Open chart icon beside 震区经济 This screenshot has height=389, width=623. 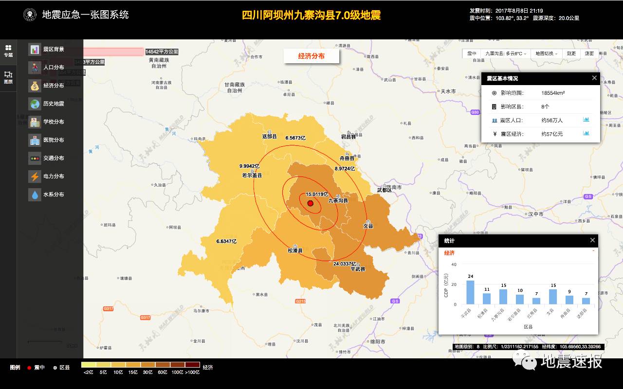coord(586,133)
